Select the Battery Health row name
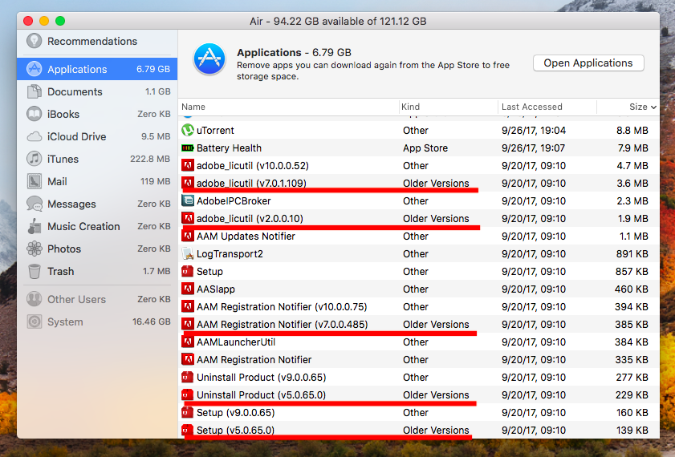This screenshot has width=675, height=457. (229, 148)
